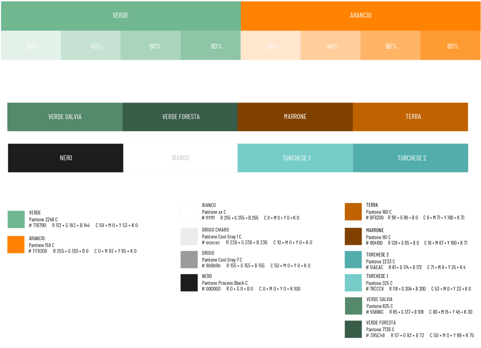This screenshot has width=481, height=348.
Task: Click the large VERDE header banner
Action: coord(121,15)
